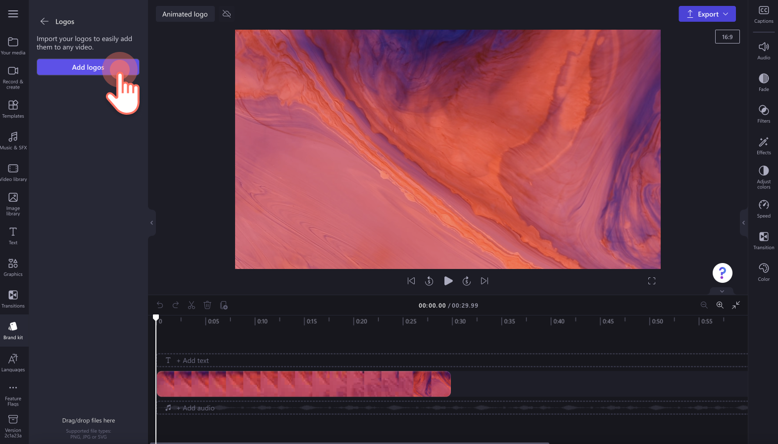The width and height of the screenshot is (778, 444).
Task: Open the Fade panel
Action: [x=764, y=82]
